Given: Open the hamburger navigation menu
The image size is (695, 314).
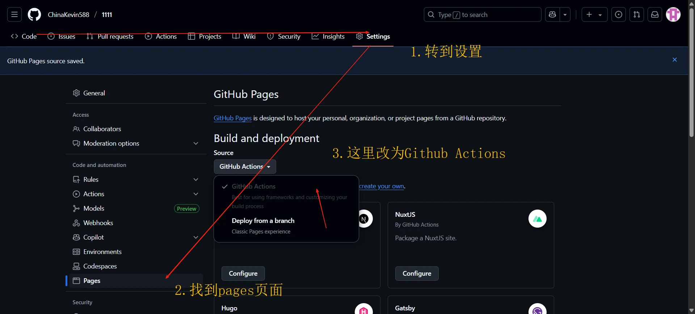Looking at the screenshot, I should pyautogui.click(x=14, y=14).
